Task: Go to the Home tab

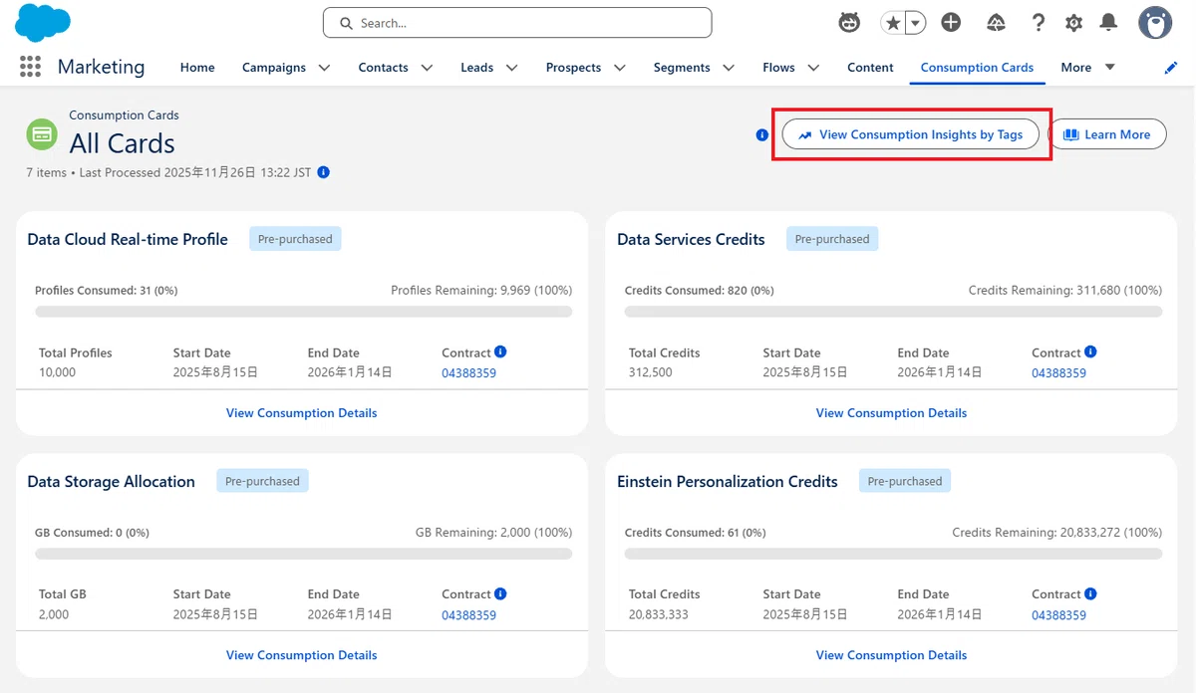Action: 197,68
